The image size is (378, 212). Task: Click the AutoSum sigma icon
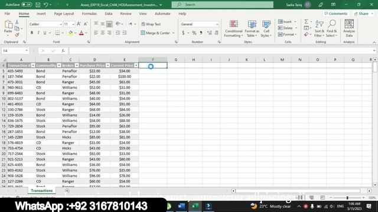tap(306, 22)
